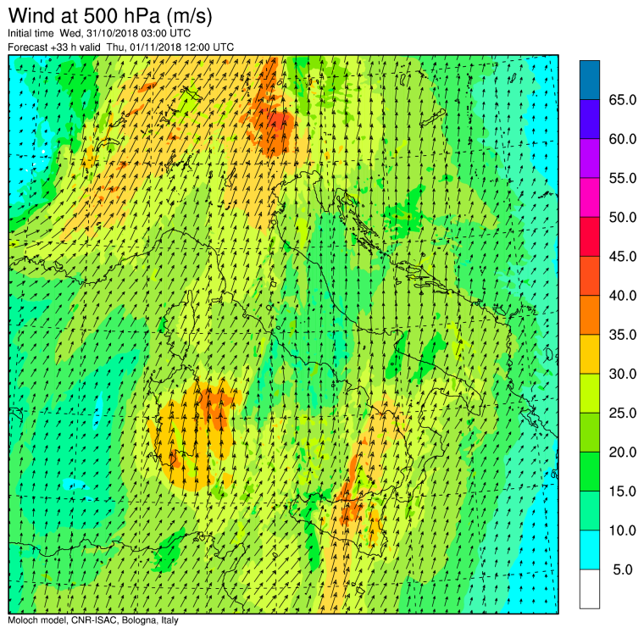This screenshot has height=633, width=644.
Task: Click the red-orange 40-45 colorbar swatch
Action: tap(590, 276)
